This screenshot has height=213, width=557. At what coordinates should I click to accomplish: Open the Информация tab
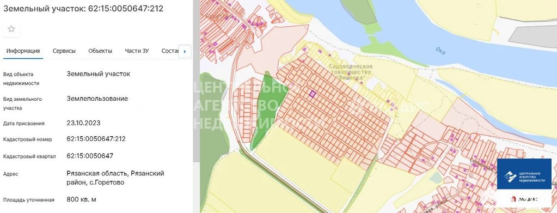pyautogui.click(x=23, y=51)
